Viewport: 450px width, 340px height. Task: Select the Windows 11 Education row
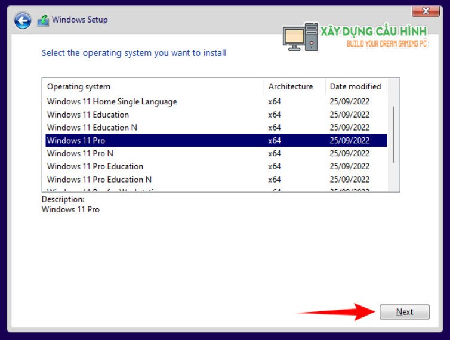pyautogui.click(x=216, y=115)
